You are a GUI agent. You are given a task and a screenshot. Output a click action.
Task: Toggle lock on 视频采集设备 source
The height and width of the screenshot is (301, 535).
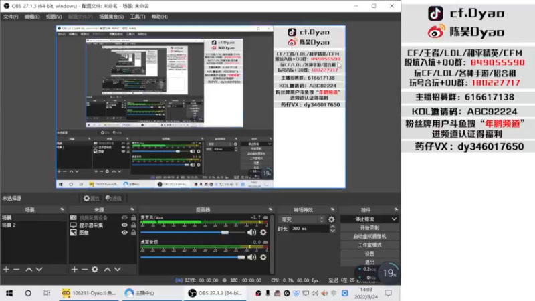coord(133,217)
